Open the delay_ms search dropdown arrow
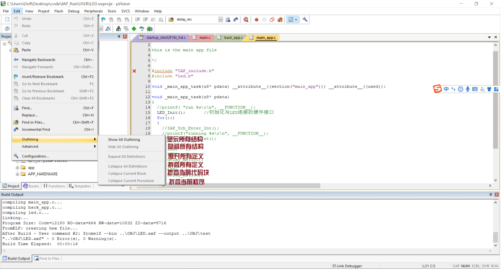501x271 pixels. [220, 20]
